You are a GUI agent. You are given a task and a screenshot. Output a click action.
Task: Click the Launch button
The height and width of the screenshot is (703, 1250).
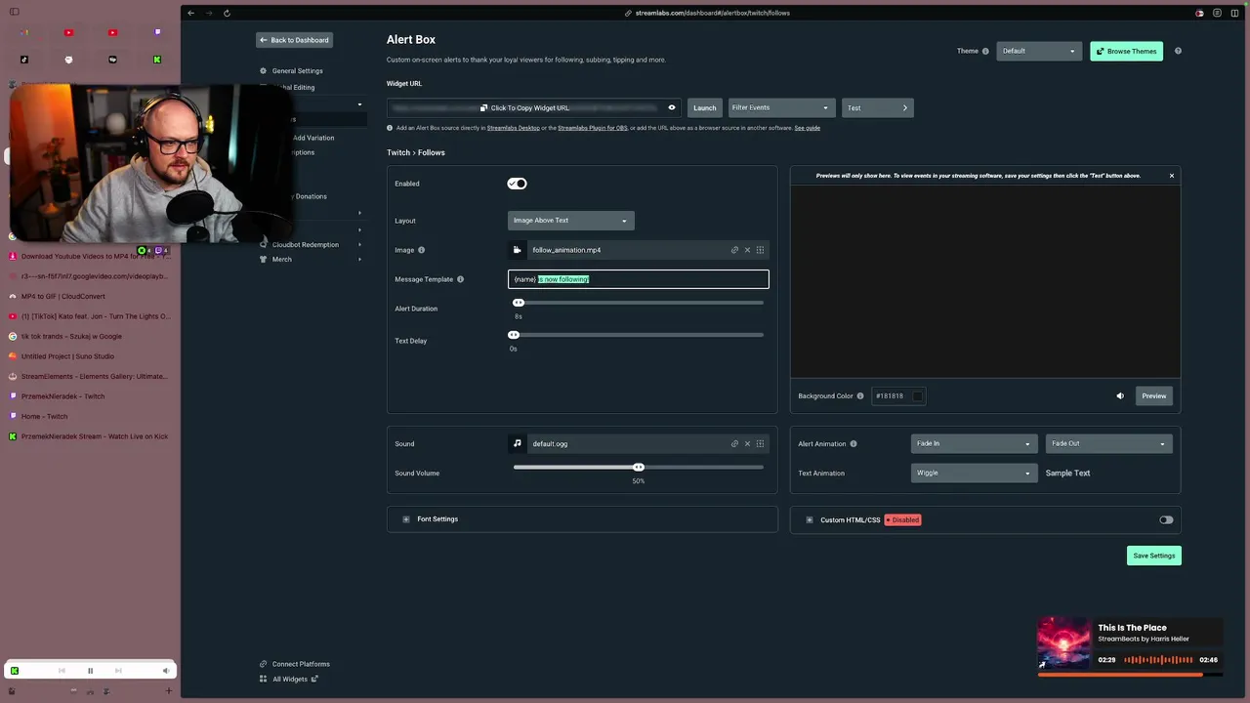[x=704, y=107]
